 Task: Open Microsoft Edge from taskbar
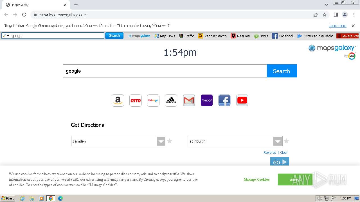[x=60, y=198]
